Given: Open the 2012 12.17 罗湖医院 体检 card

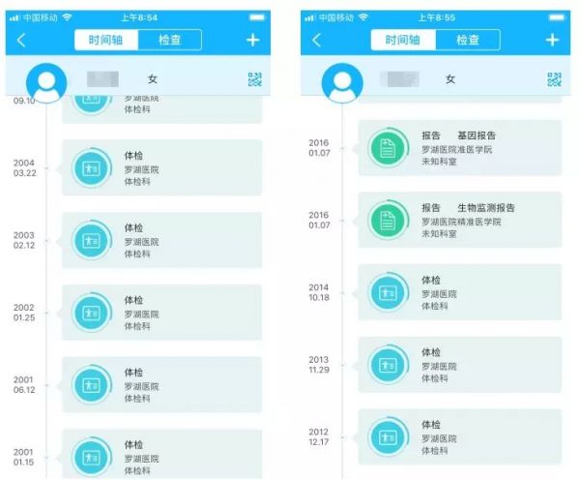Looking at the screenshot, I should tap(460, 436).
